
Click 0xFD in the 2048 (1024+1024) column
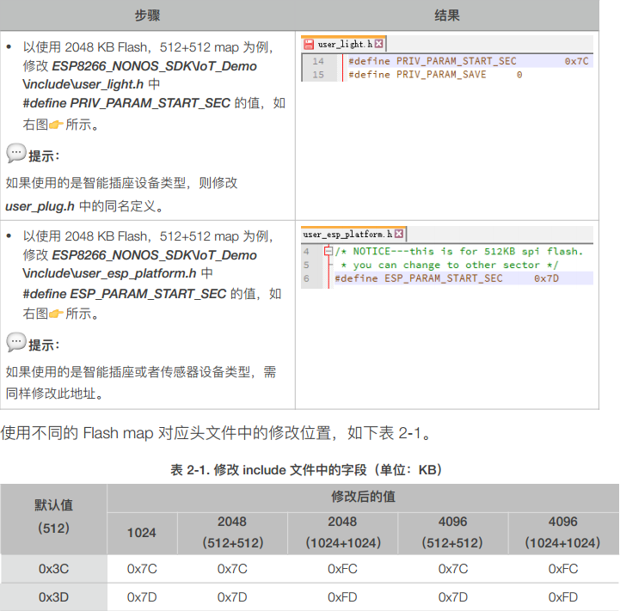(342, 596)
